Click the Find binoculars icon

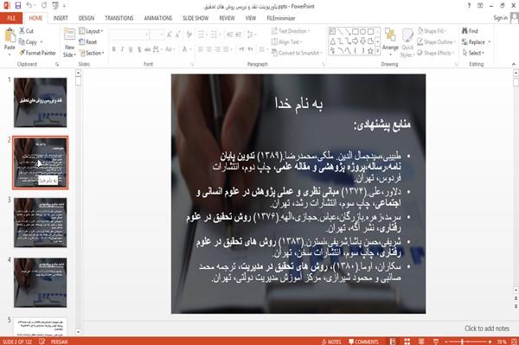click(x=465, y=31)
